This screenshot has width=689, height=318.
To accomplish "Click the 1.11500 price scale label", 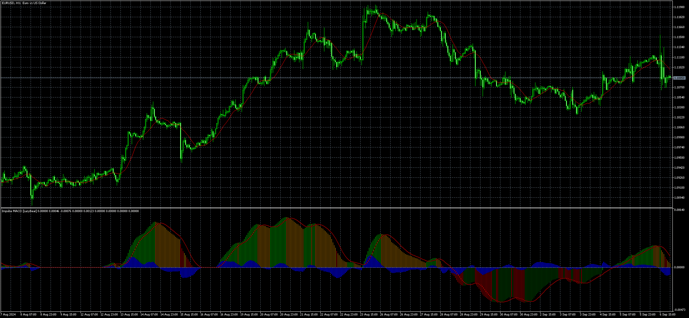I will point(679,37).
